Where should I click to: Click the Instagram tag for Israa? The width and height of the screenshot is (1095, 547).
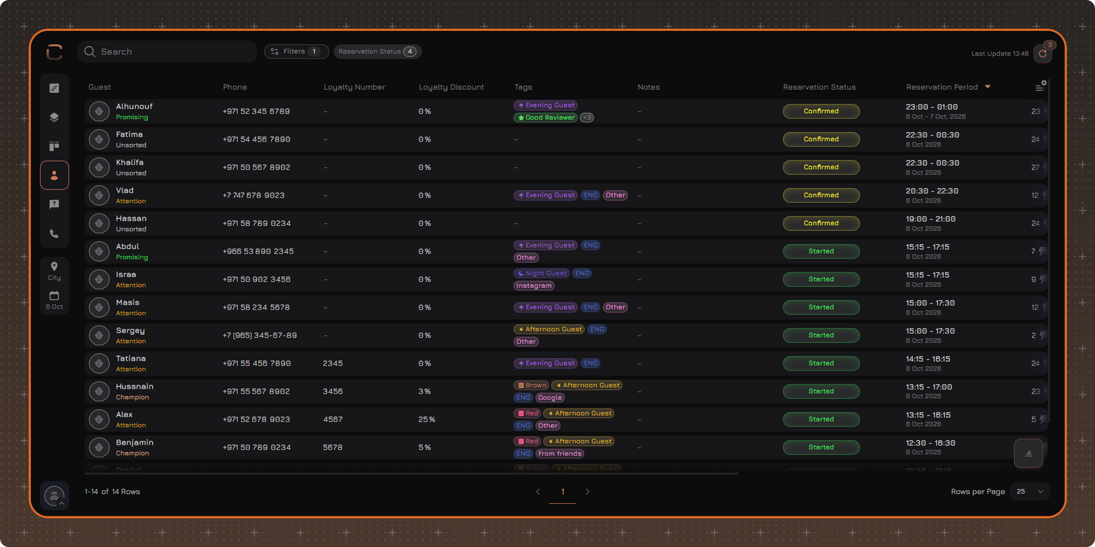pyautogui.click(x=534, y=286)
